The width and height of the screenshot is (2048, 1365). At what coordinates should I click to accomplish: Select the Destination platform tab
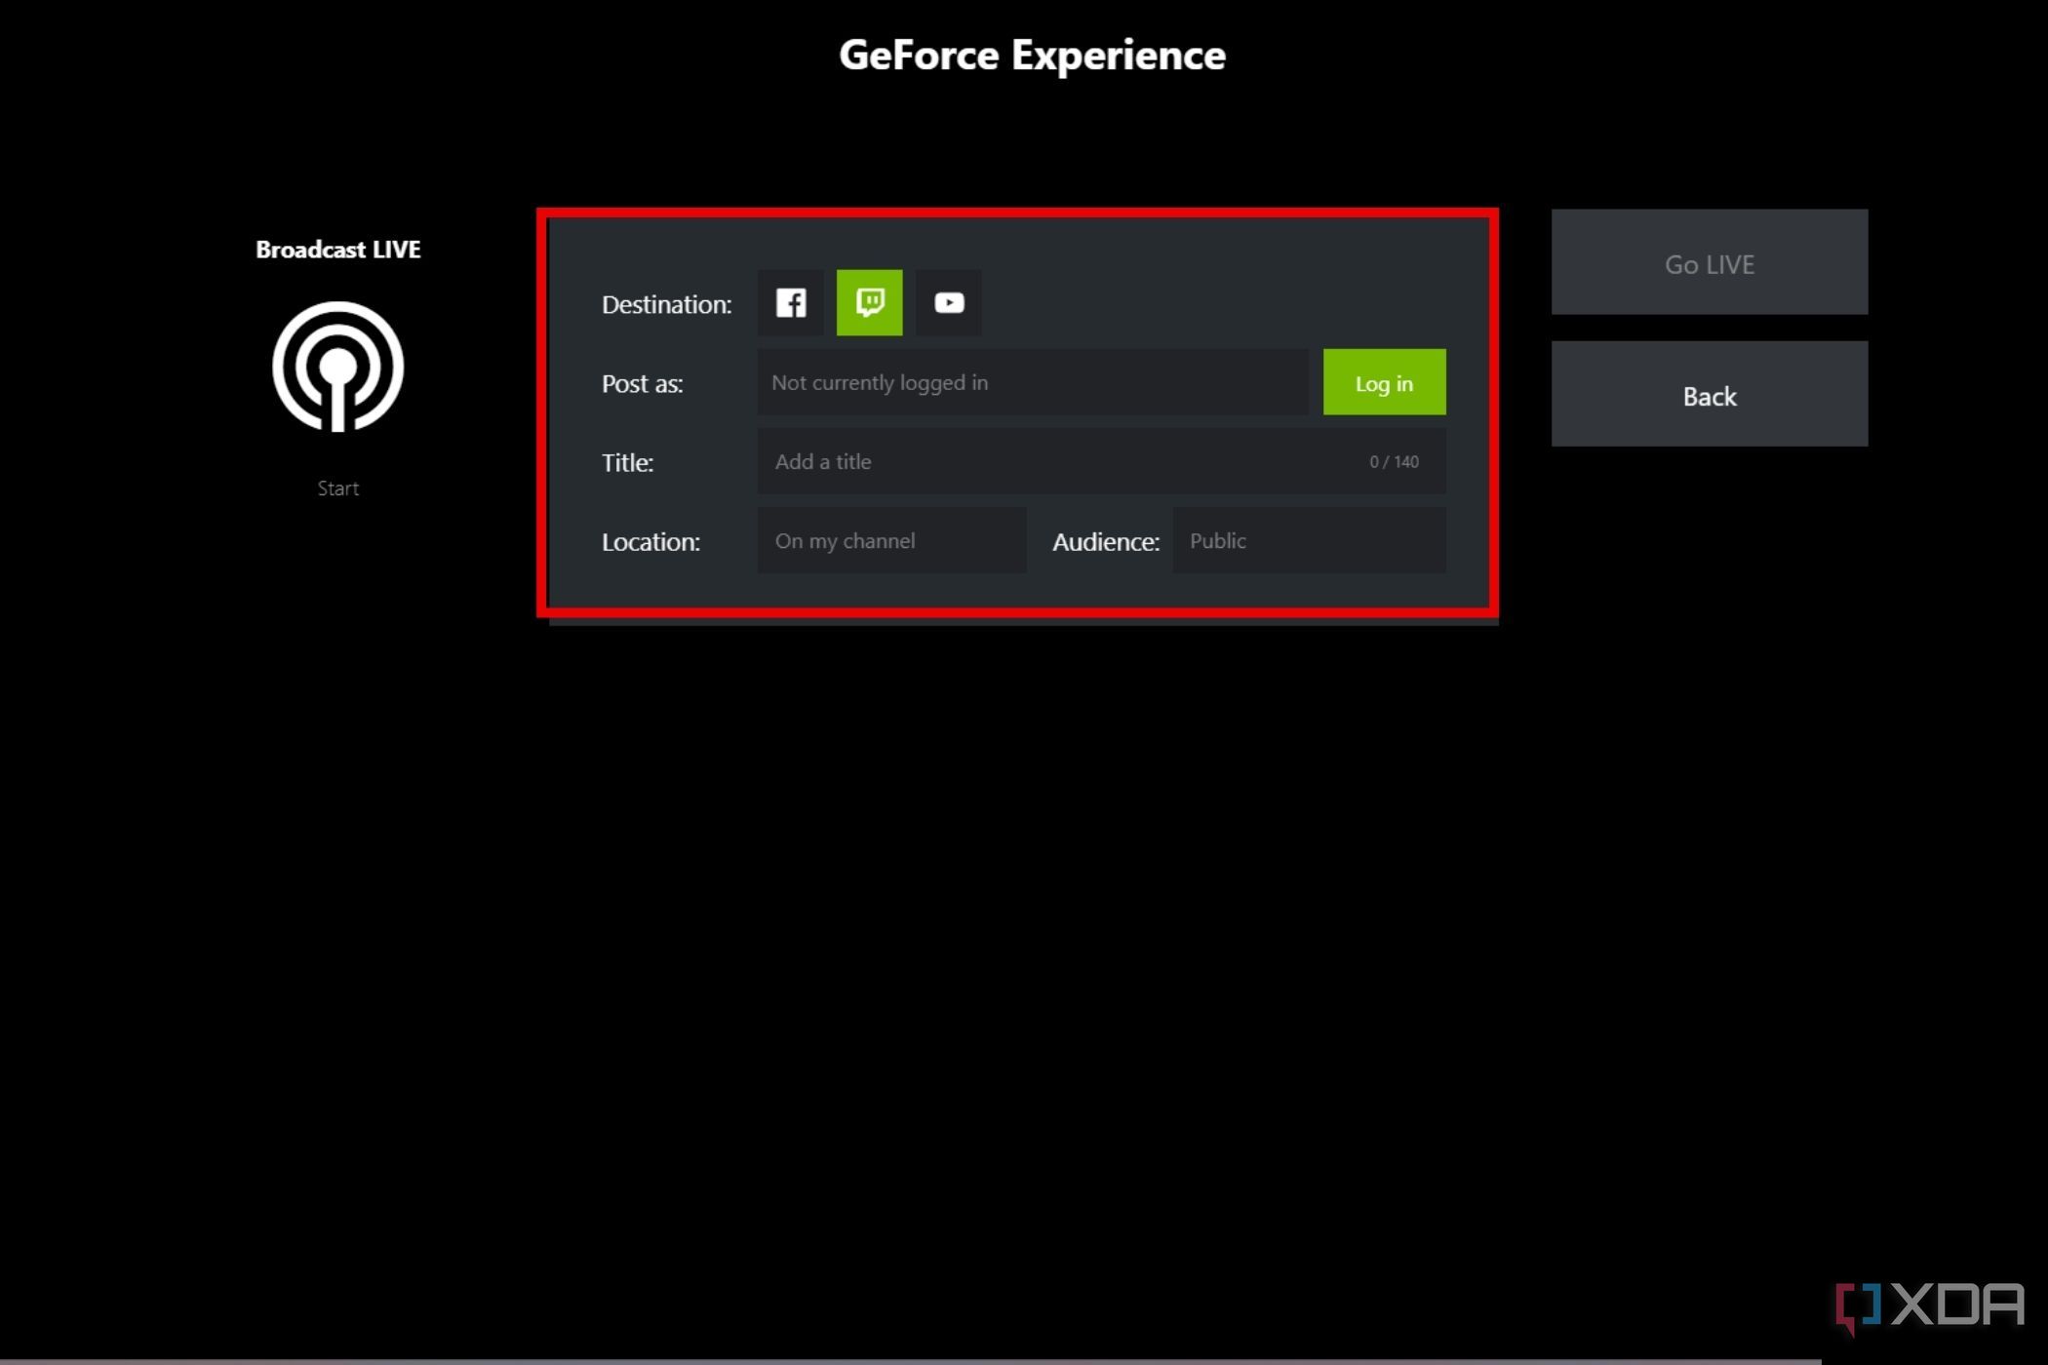pyautogui.click(x=870, y=301)
